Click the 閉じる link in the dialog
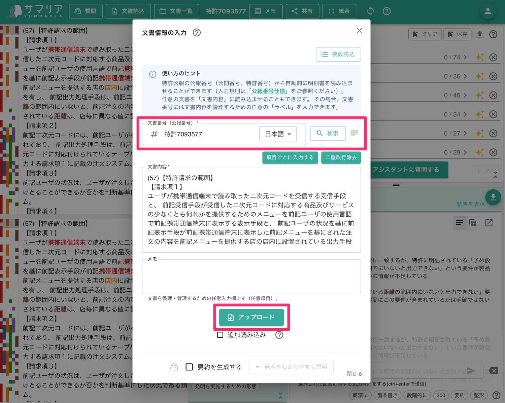The image size is (505, 403). pyautogui.click(x=355, y=374)
